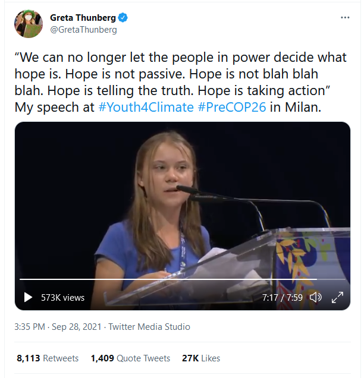
Task: Click the 7:17 / 7:59 time display
Action: (x=283, y=298)
